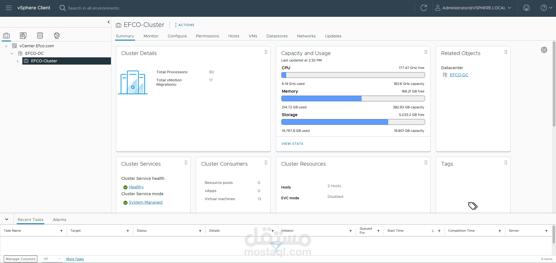The height and width of the screenshot is (263, 556).
Task: Click the main page vertical scrollbar
Action: pyautogui.click(x=554, y=84)
